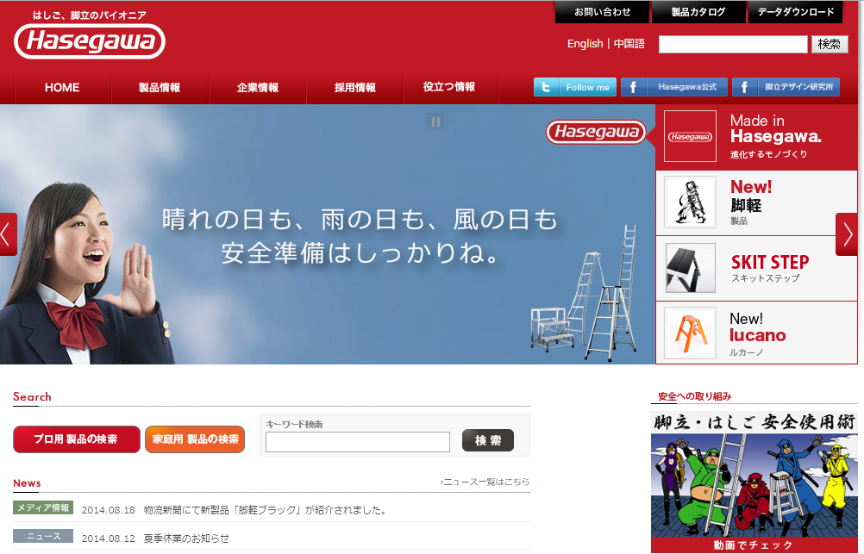
Task: Select the SKIT STEP stool thumbnail
Action: (x=690, y=268)
